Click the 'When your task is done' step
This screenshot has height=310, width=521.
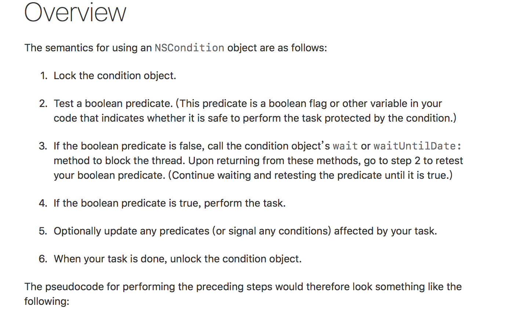coord(177,259)
